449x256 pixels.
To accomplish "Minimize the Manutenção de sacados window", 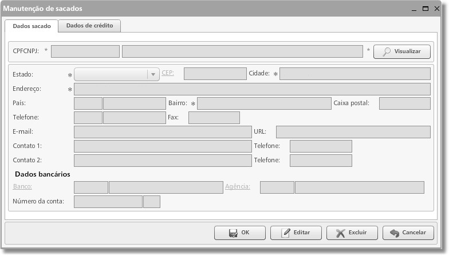I will coord(414,9).
